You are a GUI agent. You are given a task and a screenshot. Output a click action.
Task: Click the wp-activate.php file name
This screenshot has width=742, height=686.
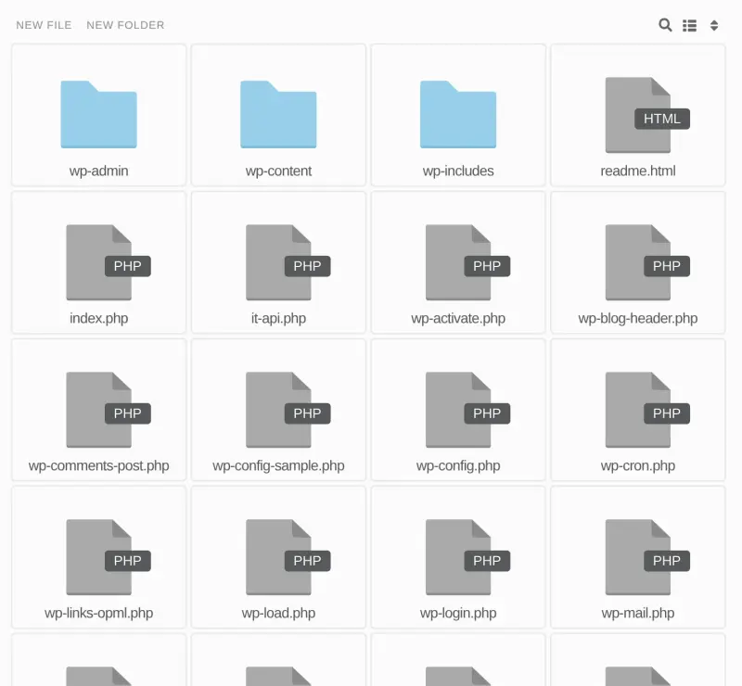coord(458,318)
